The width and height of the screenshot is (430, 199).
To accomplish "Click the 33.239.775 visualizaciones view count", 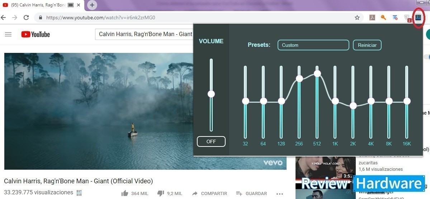I will click(x=39, y=193).
